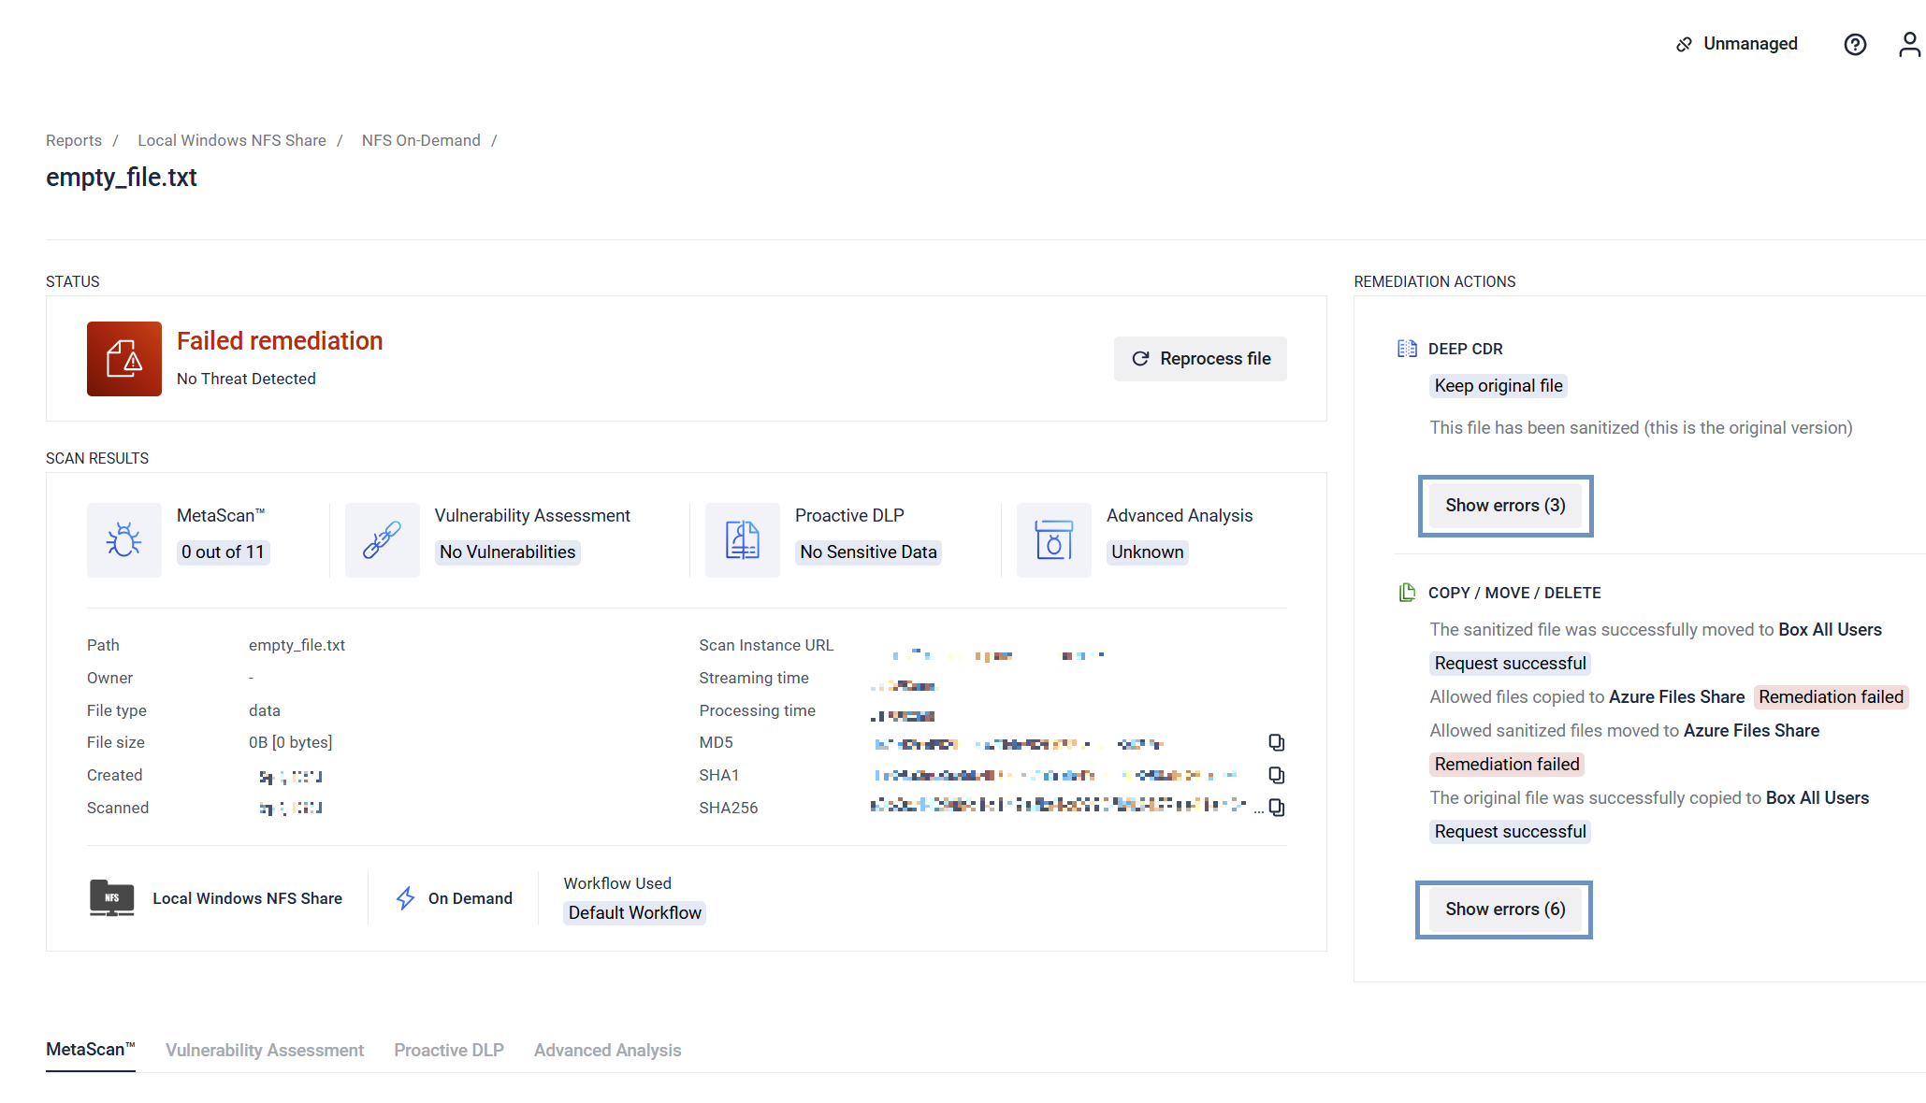This screenshot has width=1926, height=1103.
Task: Copy the SHA1 hash value
Action: (x=1276, y=775)
